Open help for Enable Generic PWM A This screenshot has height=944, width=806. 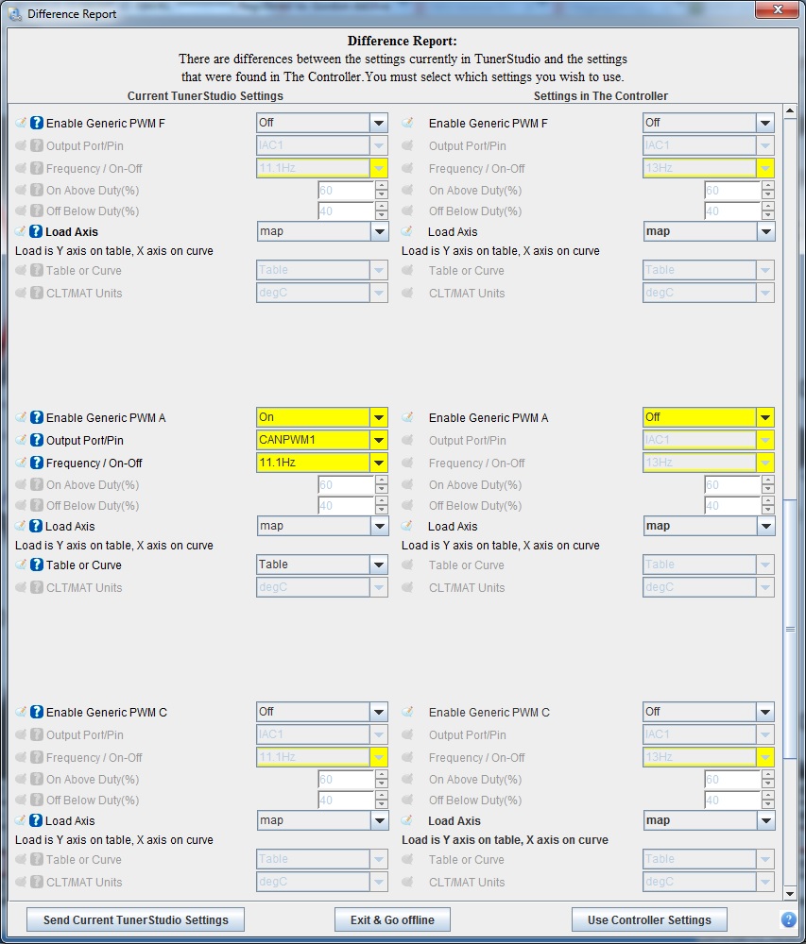tap(37, 417)
